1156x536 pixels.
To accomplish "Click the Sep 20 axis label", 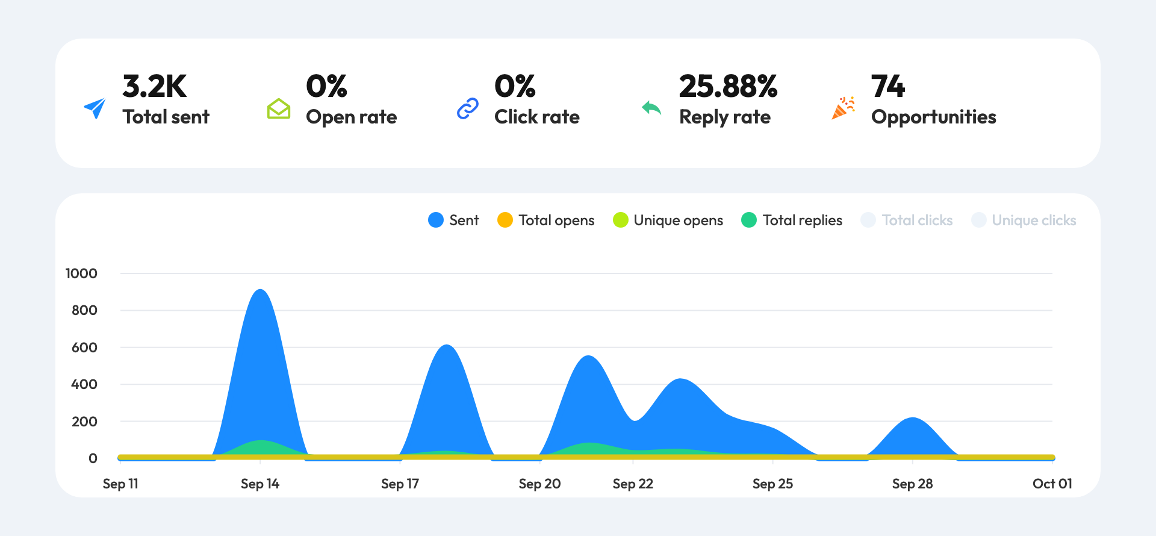I will (539, 484).
